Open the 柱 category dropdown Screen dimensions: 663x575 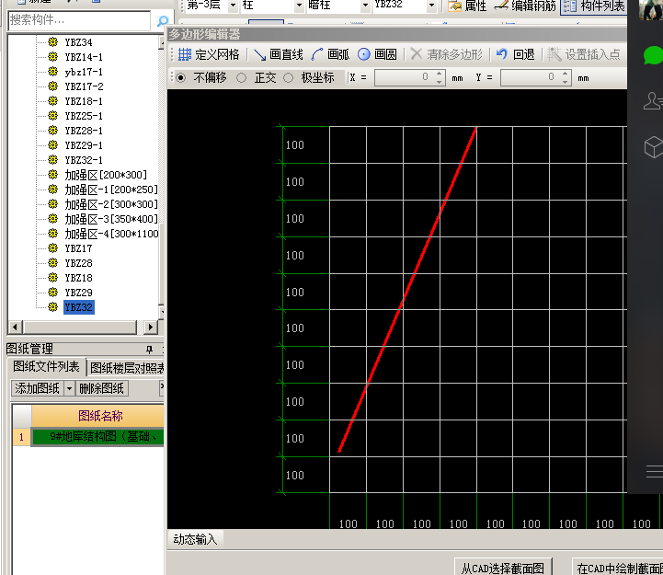pos(300,6)
